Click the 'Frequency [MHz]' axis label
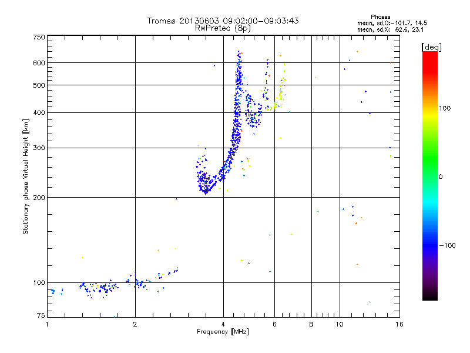470x353 pixels. [x=223, y=332]
